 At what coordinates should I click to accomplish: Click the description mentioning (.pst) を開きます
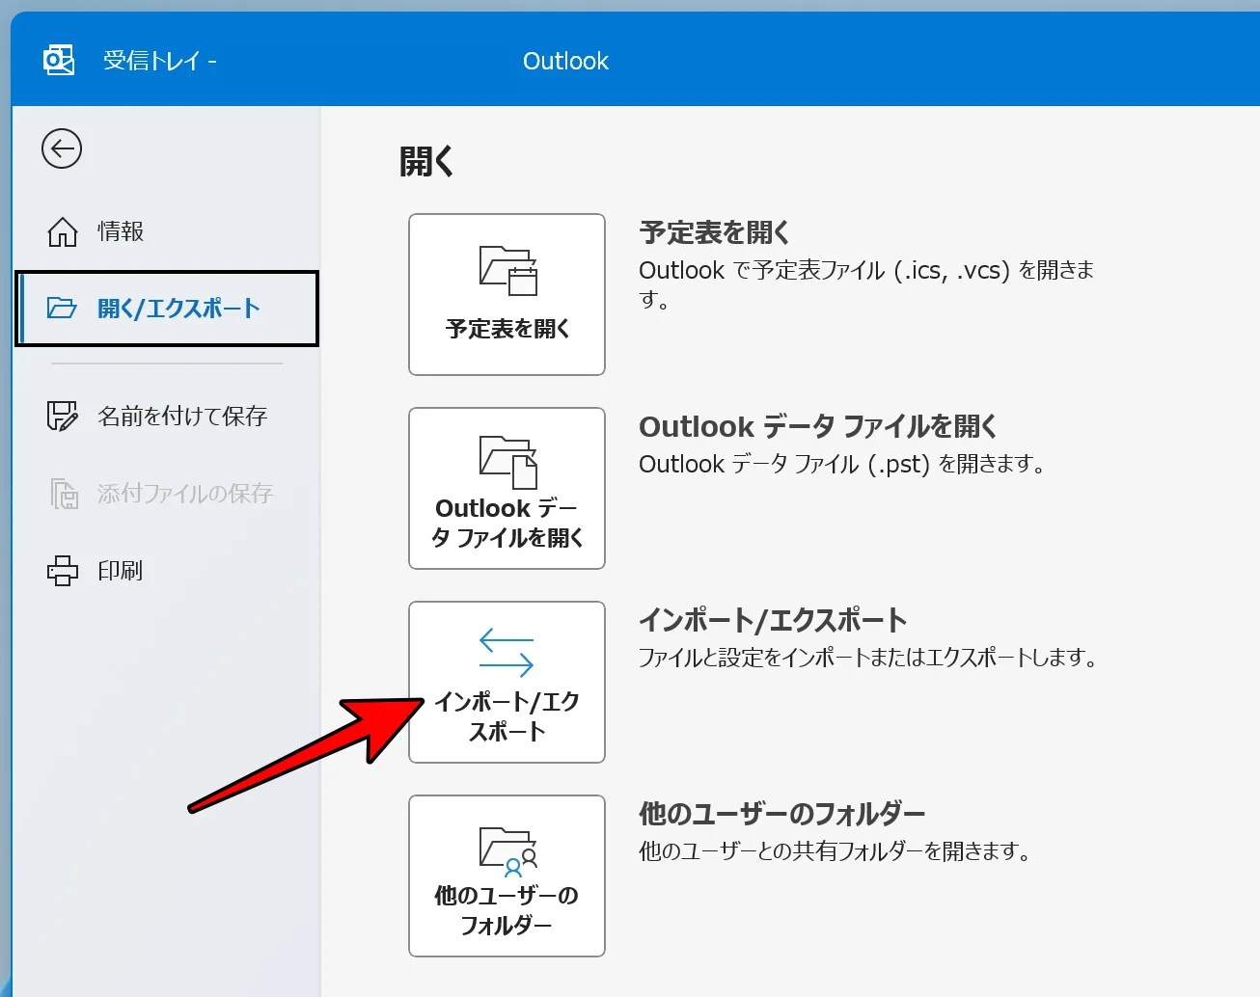[x=842, y=465]
